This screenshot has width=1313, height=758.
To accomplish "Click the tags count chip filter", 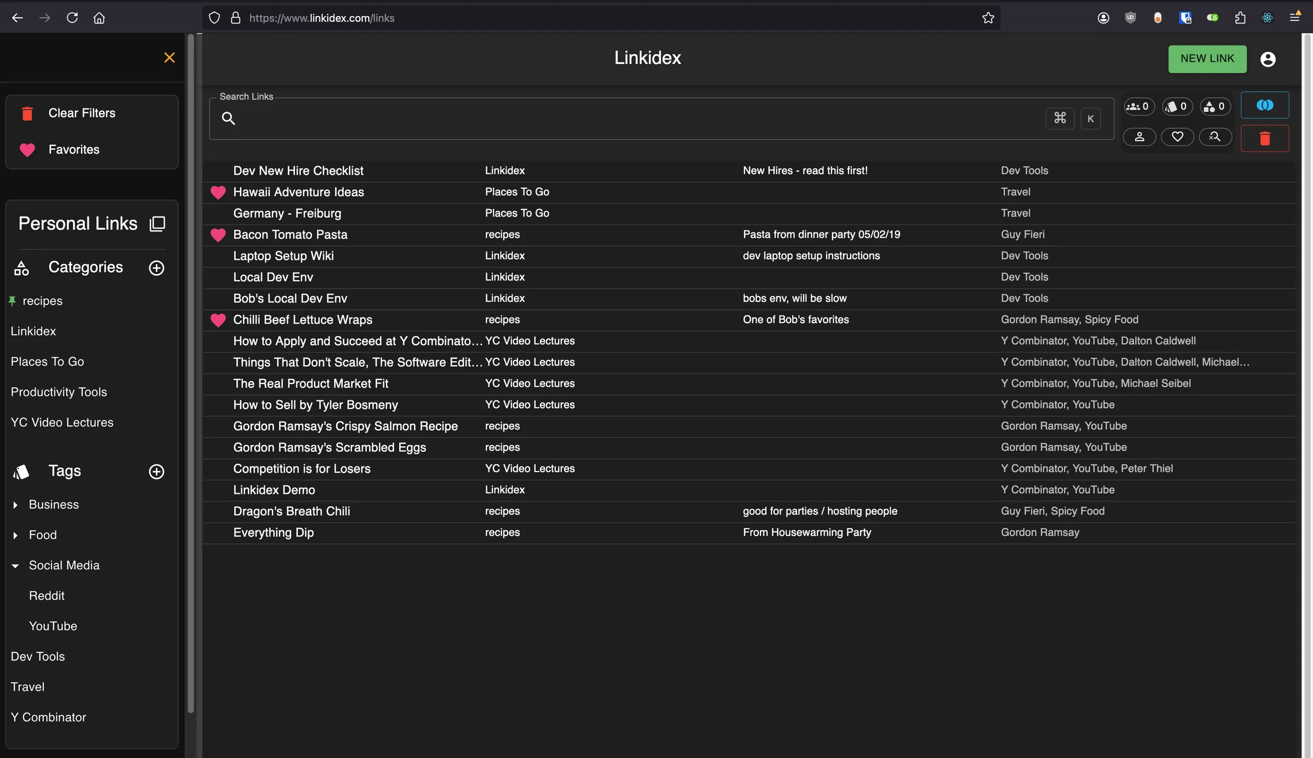I will (x=1177, y=107).
